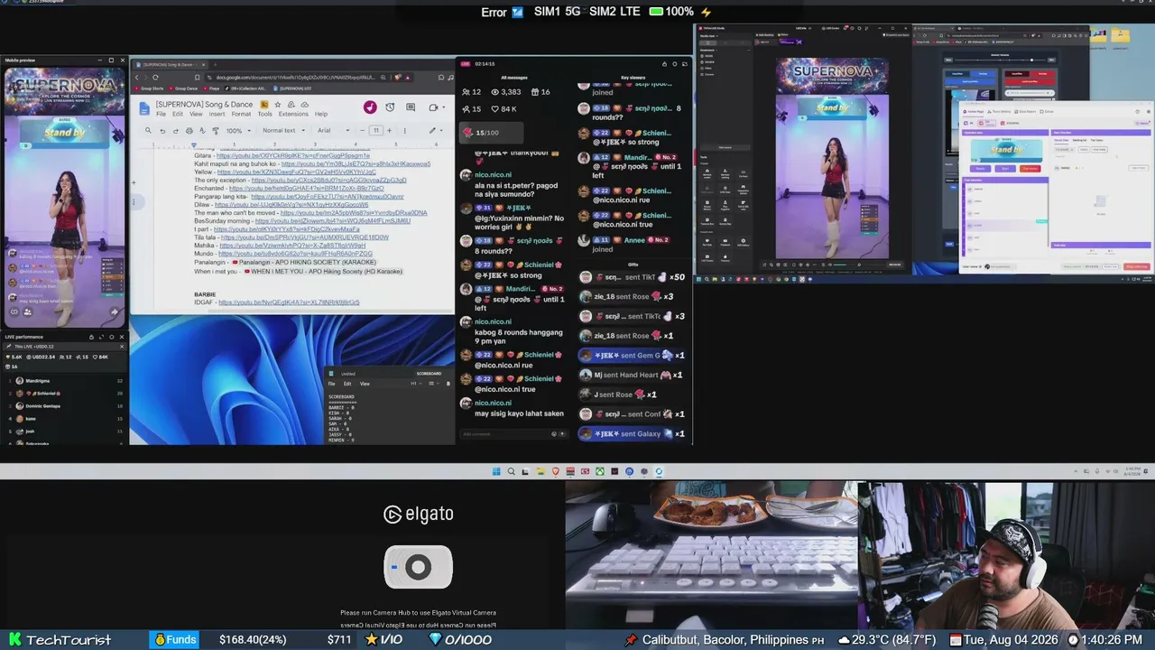Open the File menu in Google Docs
1155x650 pixels.
(x=162, y=114)
